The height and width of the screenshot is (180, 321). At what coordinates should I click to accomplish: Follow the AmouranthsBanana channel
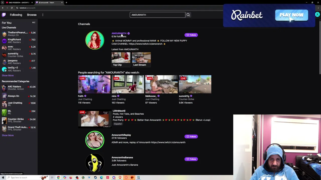[191, 159]
